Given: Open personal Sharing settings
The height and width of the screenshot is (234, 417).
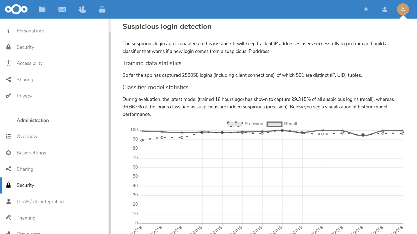Looking at the screenshot, I should (x=25, y=80).
